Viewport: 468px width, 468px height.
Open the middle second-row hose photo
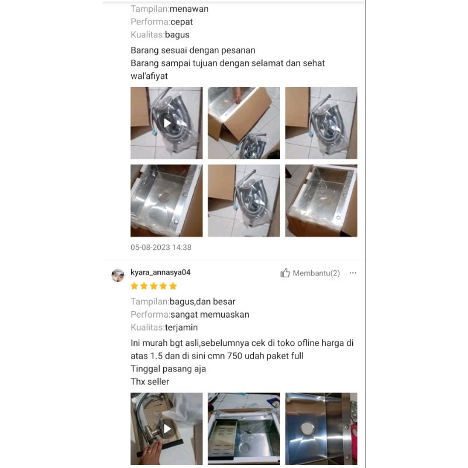244,201
